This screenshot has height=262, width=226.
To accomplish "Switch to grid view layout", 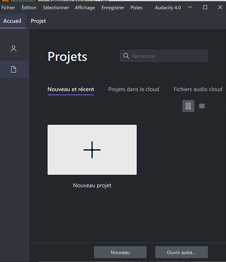I will point(188,106).
